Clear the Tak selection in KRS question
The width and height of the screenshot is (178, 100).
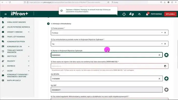tap(165, 44)
